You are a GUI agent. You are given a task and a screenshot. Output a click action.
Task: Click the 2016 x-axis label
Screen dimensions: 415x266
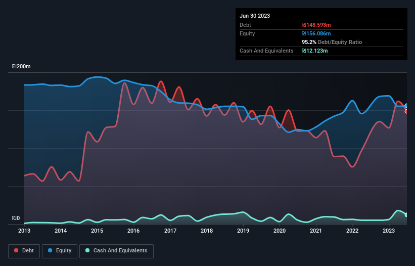133,231
